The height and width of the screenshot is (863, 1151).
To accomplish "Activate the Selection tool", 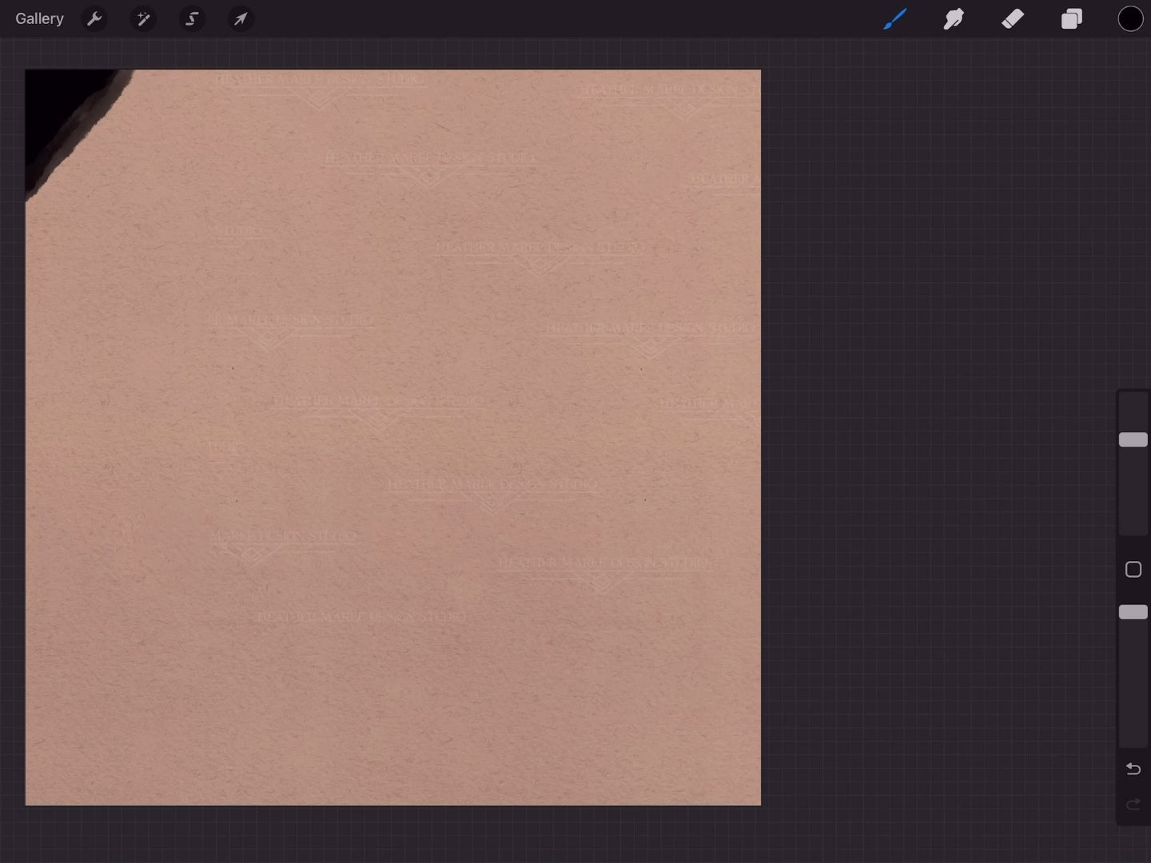I will pos(192,18).
